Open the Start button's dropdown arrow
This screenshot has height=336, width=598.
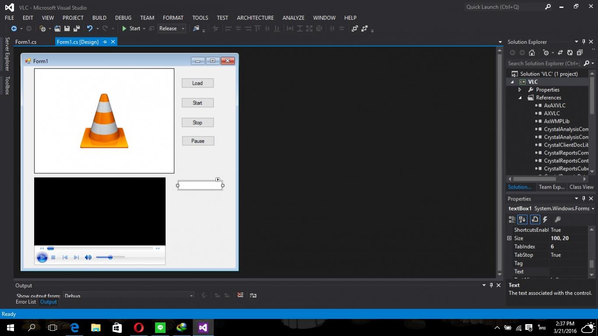click(x=144, y=29)
